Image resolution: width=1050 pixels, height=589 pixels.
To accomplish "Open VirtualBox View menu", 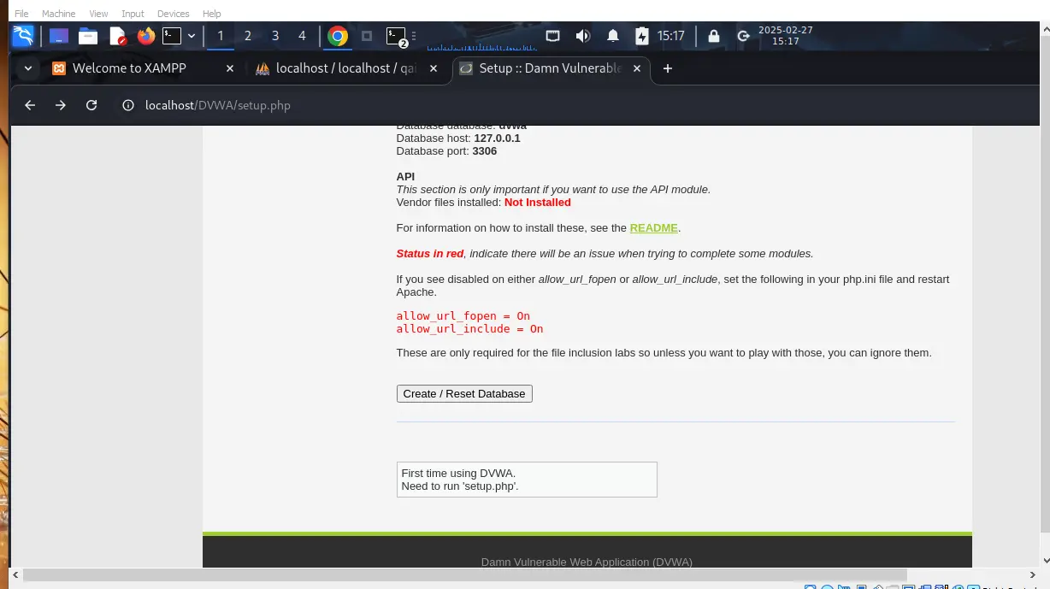I will click(98, 14).
